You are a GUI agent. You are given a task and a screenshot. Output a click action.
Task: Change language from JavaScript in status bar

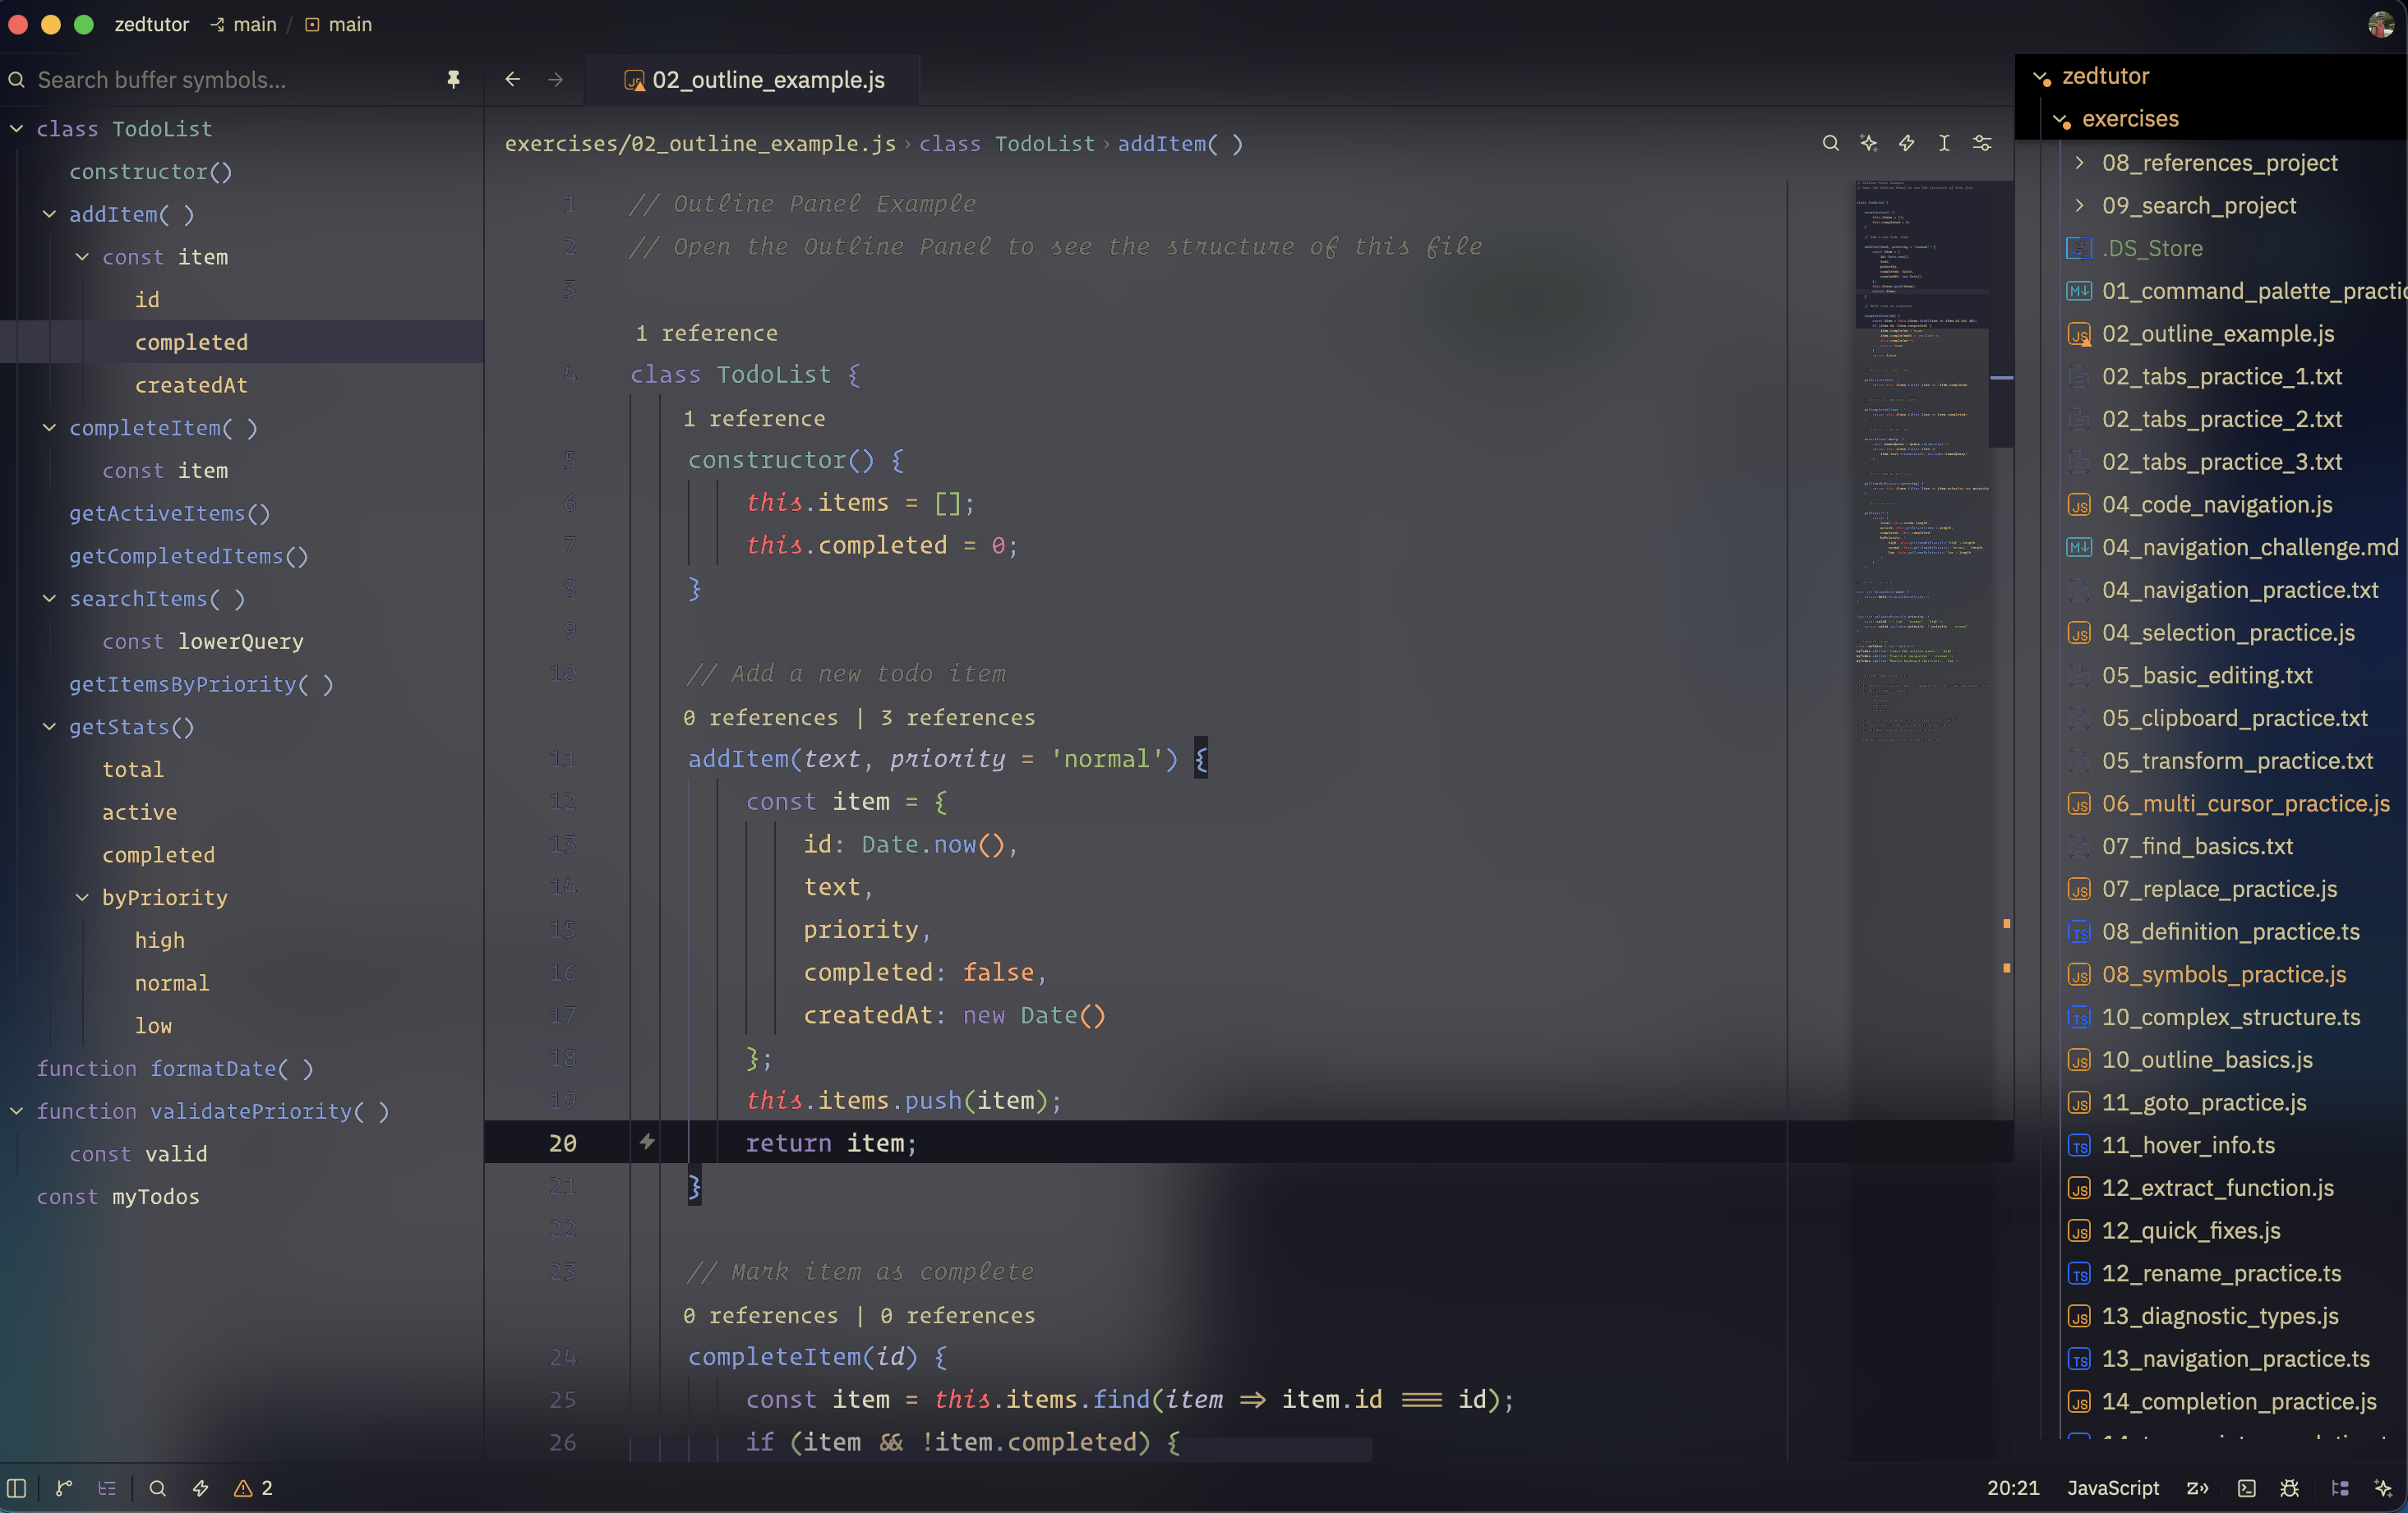point(2112,1488)
